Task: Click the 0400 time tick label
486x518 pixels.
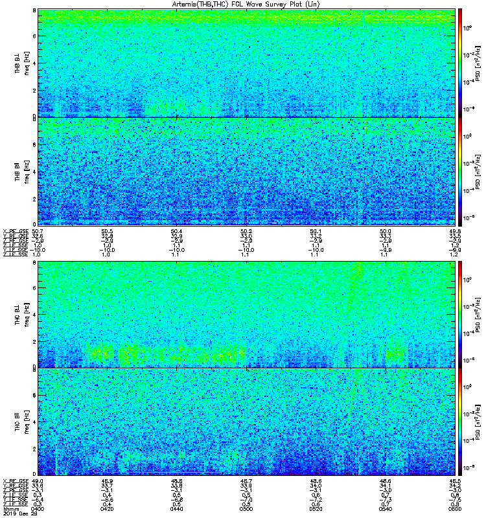Action: point(38,509)
